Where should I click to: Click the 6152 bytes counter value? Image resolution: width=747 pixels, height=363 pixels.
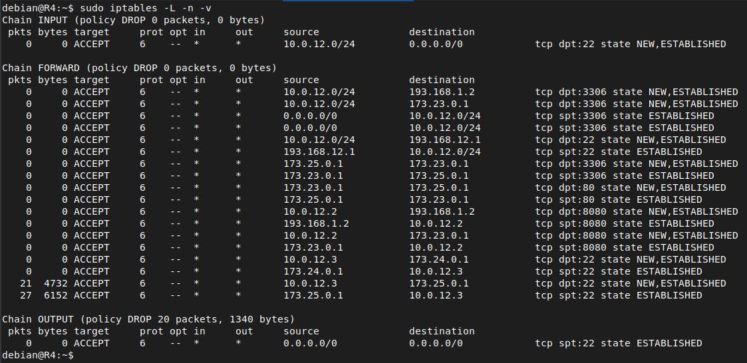[x=56, y=295]
